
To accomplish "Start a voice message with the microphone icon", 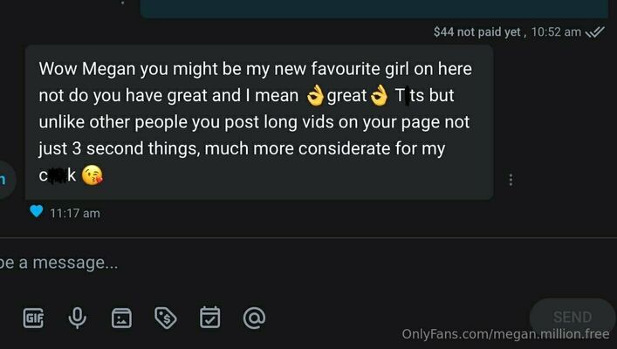I will (77, 318).
